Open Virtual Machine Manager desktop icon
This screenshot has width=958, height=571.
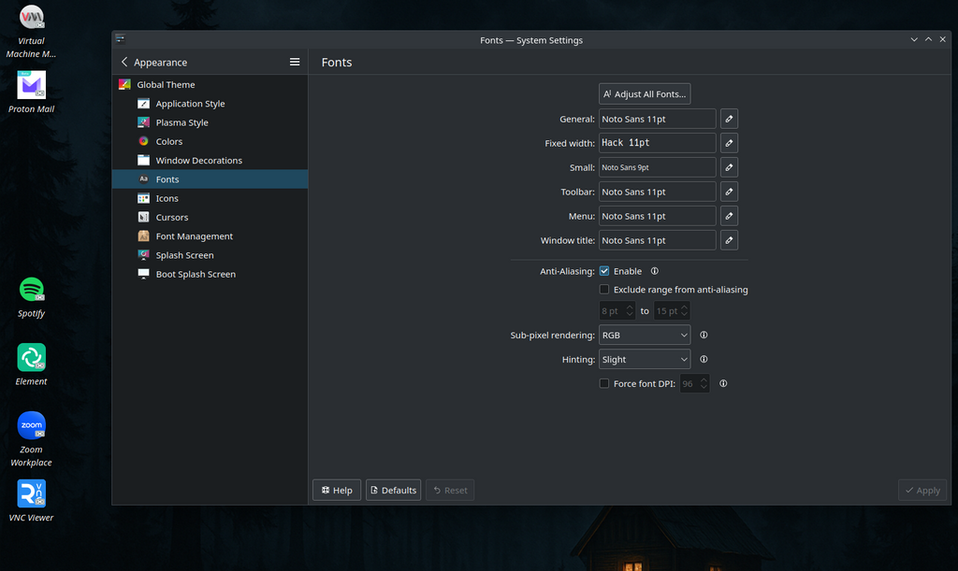tap(31, 18)
